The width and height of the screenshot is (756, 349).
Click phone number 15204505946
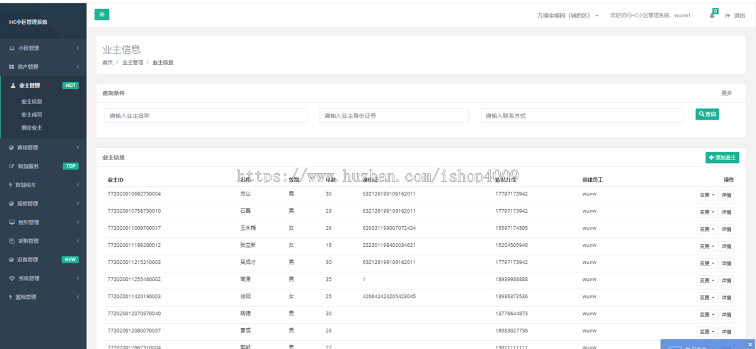[x=512, y=245]
